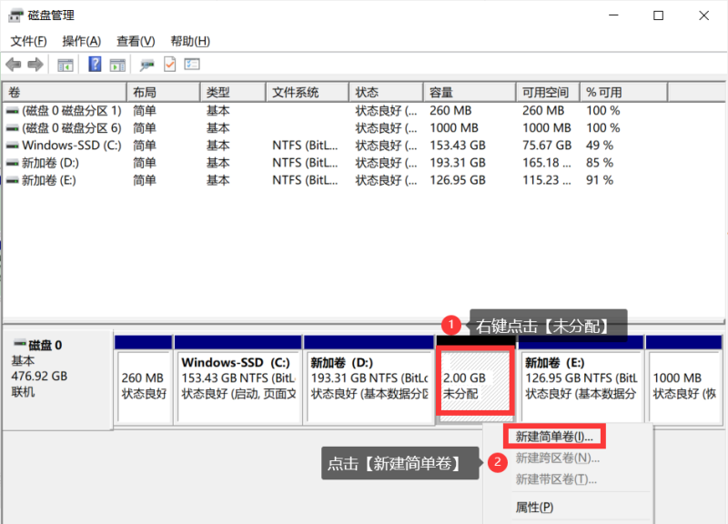The image size is (728, 524).
Task: Choose 属性(P) in the context menu
Action: (x=534, y=508)
